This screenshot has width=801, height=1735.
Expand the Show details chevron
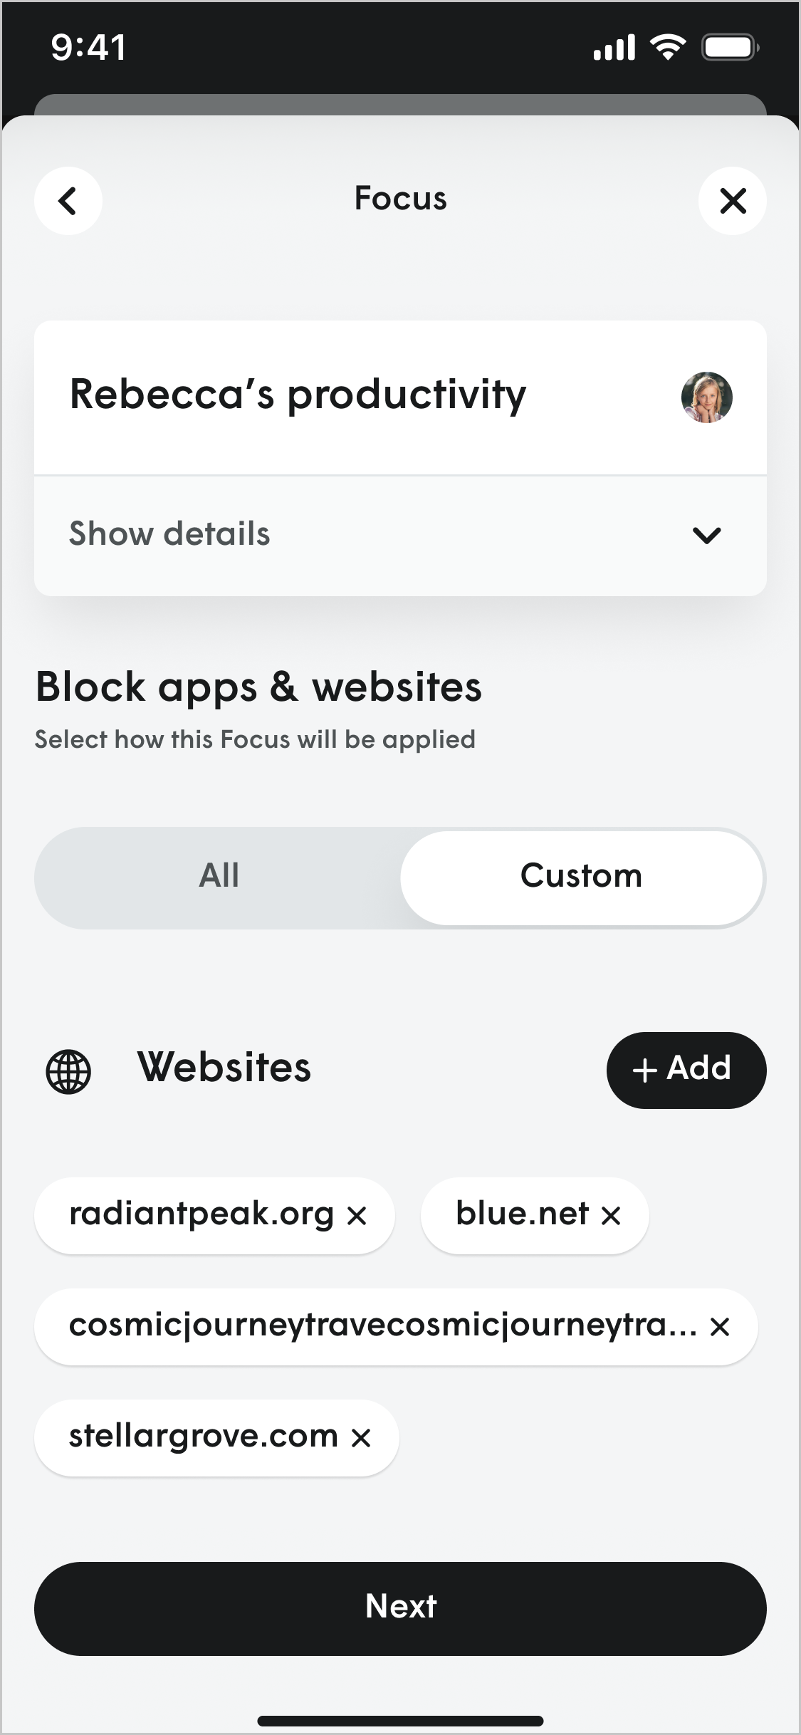pos(706,535)
